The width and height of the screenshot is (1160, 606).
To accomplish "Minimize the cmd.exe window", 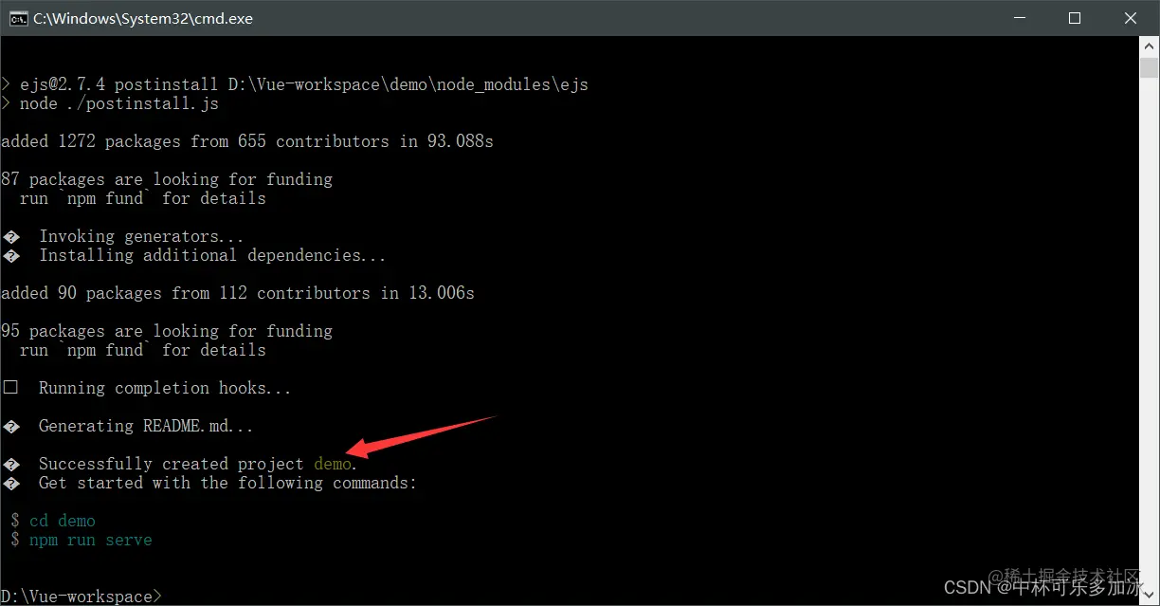I will point(1018,18).
